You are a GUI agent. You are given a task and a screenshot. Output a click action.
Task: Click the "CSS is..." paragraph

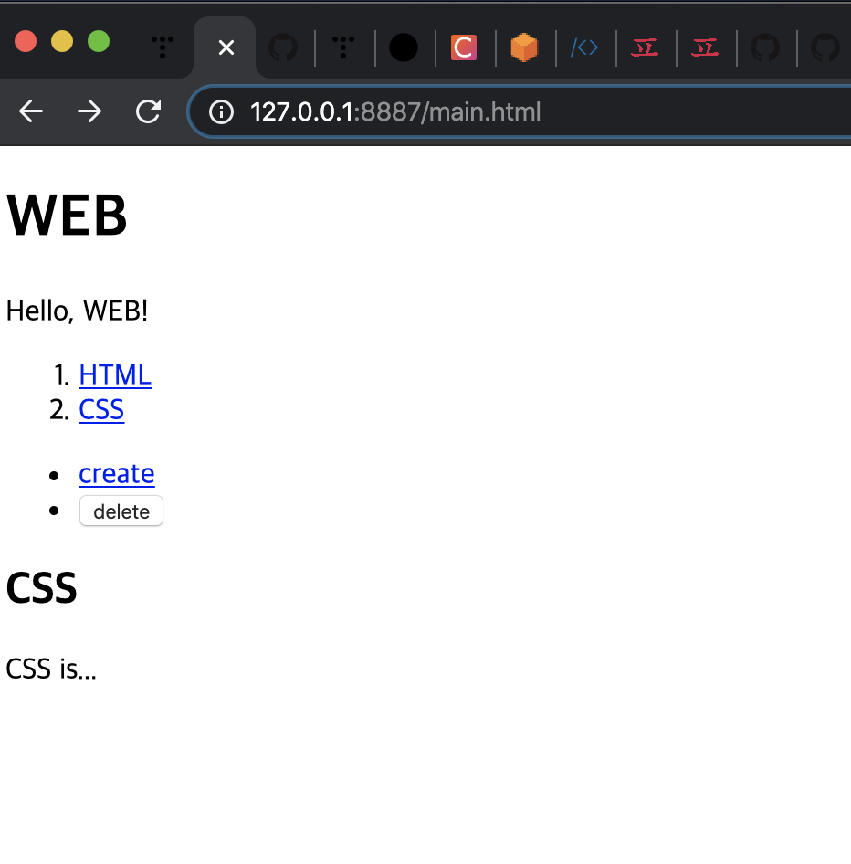(51, 669)
